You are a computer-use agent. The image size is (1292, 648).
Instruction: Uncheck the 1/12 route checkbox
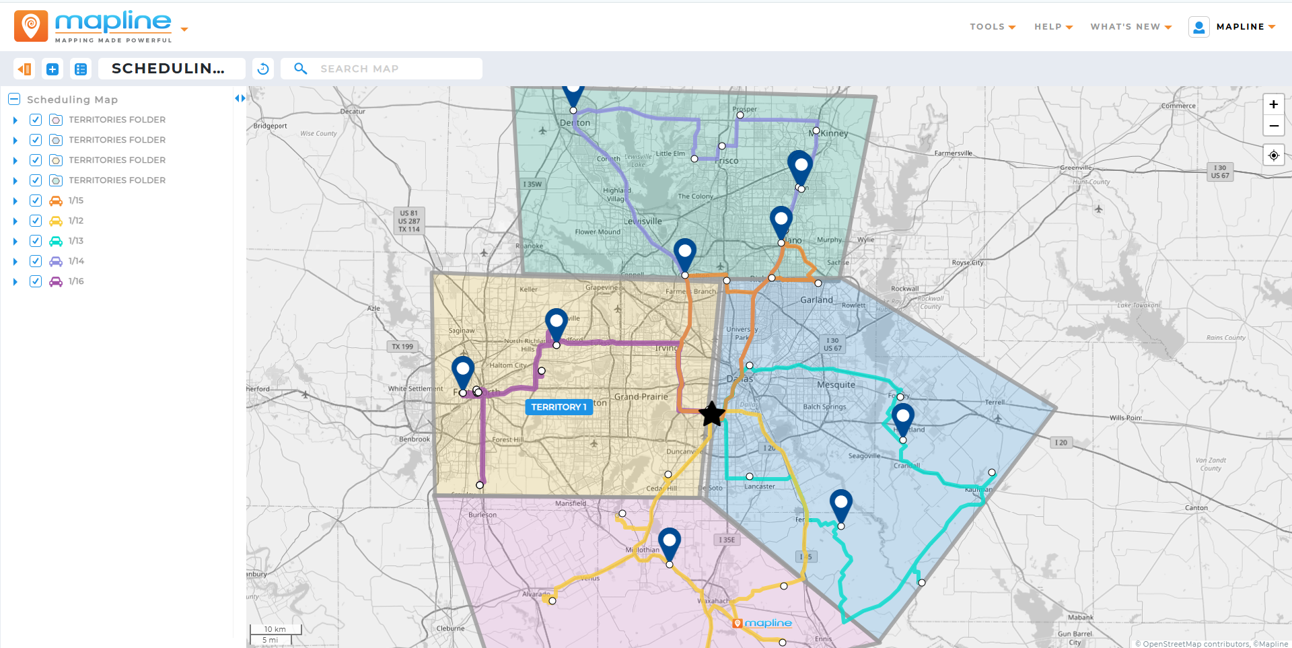[36, 221]
